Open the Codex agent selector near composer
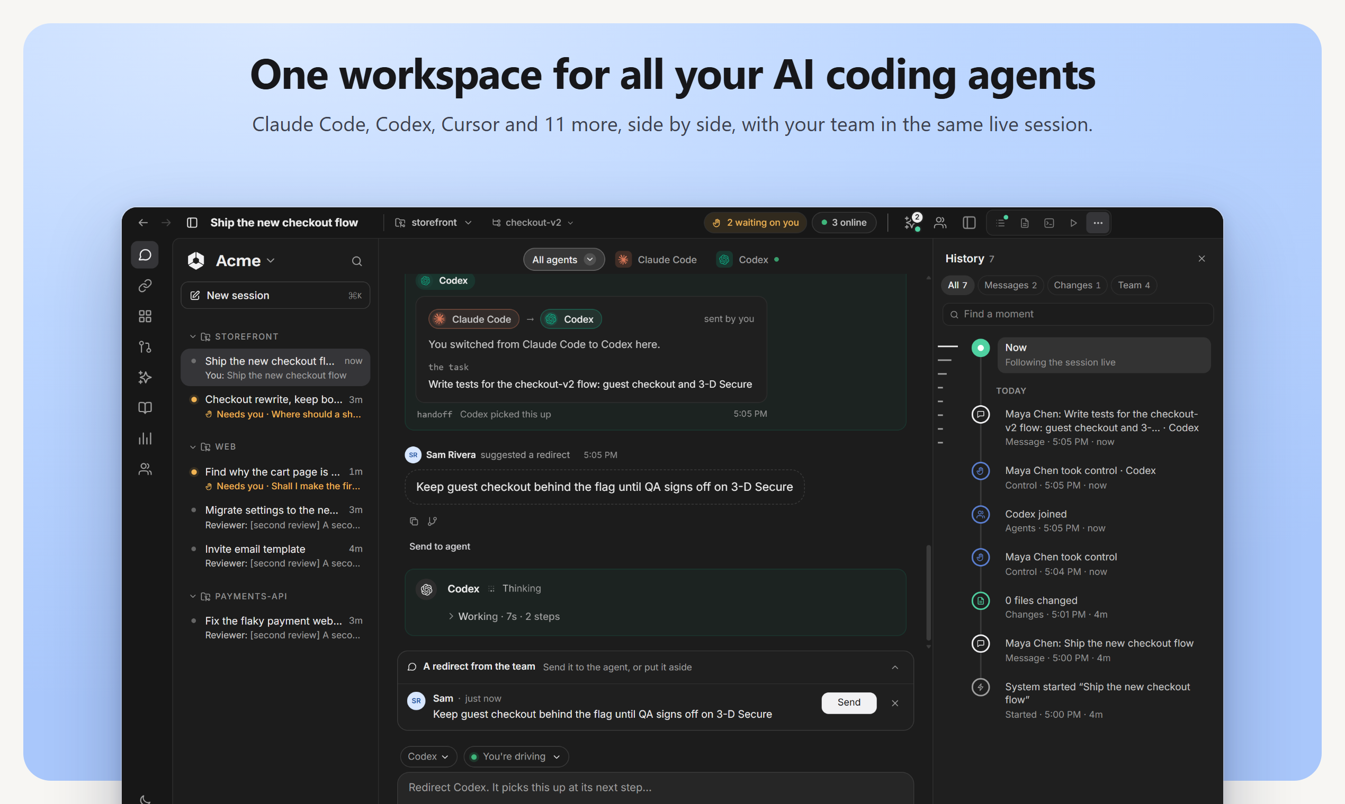The height and width of the screenshot is (804, 1345). [x=428, y=756]
